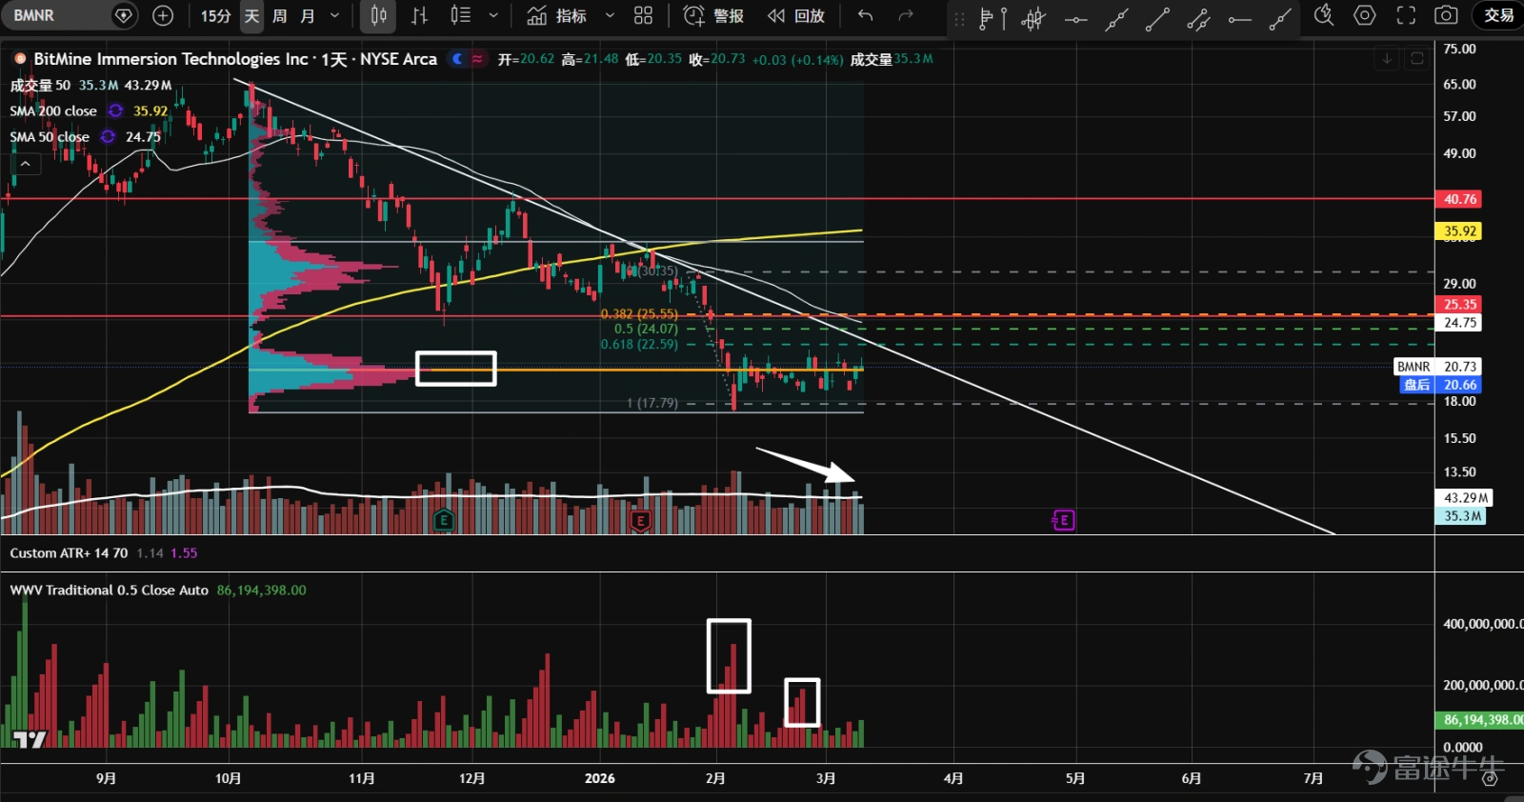Open the green E earnings marker
Image resolution: width=1524 pixels, height=802 pixels.
point(444,520)
